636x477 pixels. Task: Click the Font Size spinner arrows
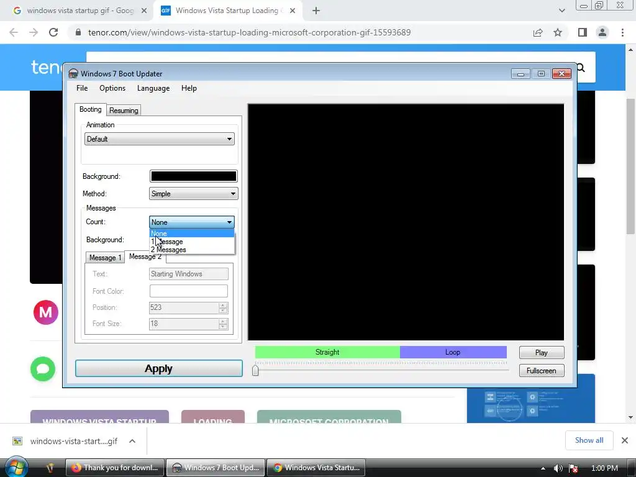pos(223,324)
